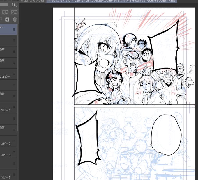Viewport: 198px width, 180px height.
Task: Select the layer named コピー 4
Action: (x=8, y=108)
